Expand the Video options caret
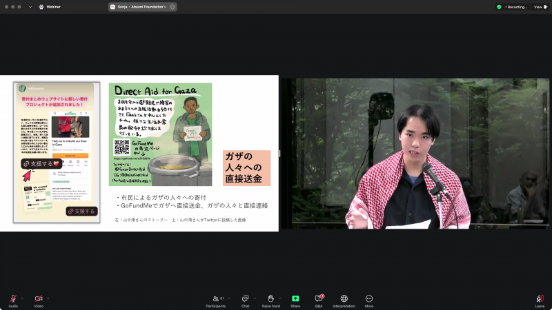This screenshot has height=310, width=552. (x=48, y=298)
